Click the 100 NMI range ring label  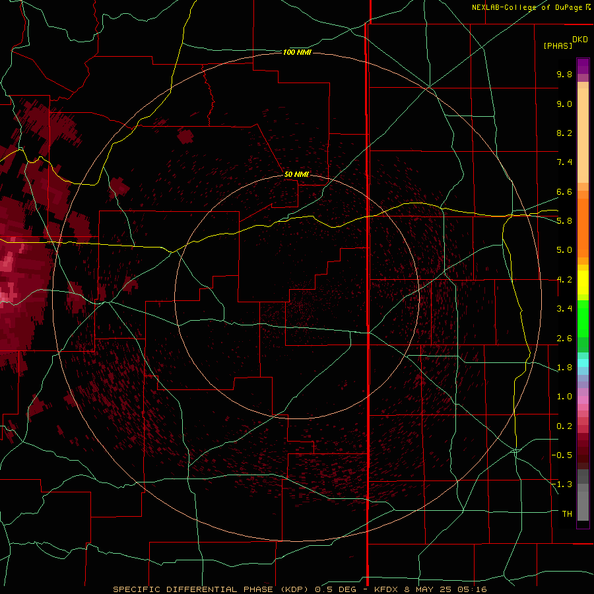(297, 52)
